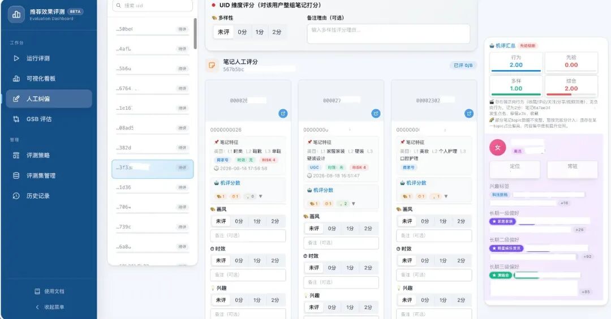Click the palette icon beside 多样性
The width and height of the screenshot is (611, 319).
coord(214,18)
